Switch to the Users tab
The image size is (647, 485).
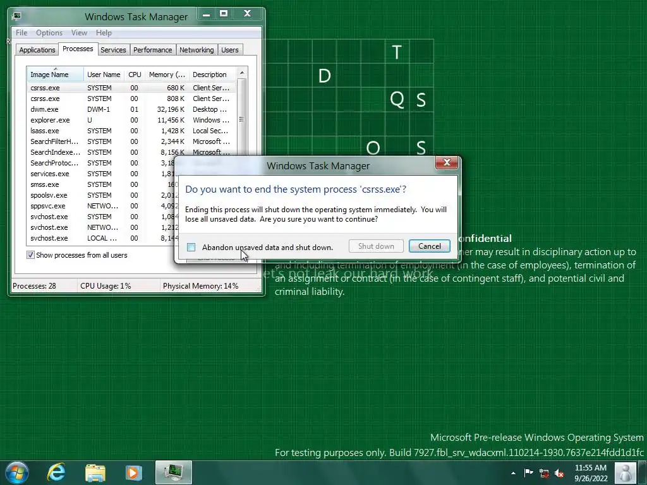click(x=229, y=50)
